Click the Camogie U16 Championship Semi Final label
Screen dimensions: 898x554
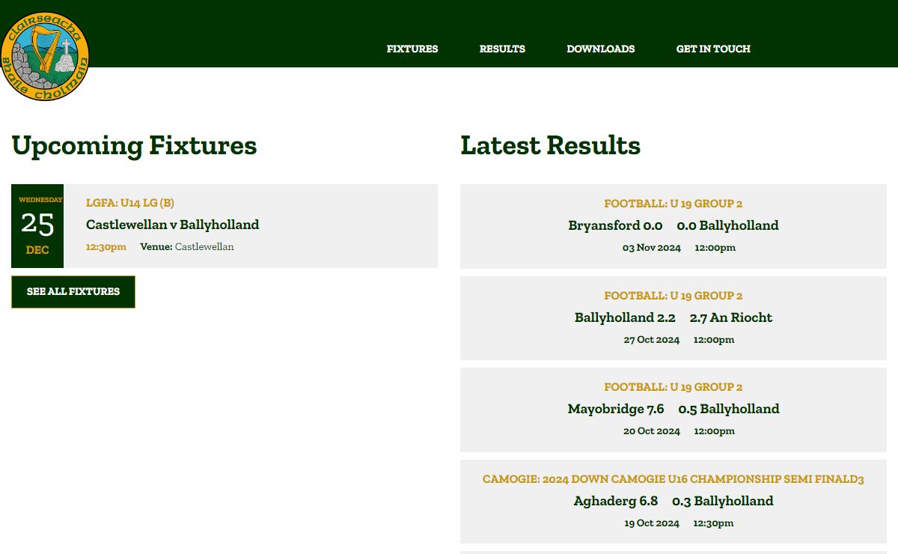(673, 479)
